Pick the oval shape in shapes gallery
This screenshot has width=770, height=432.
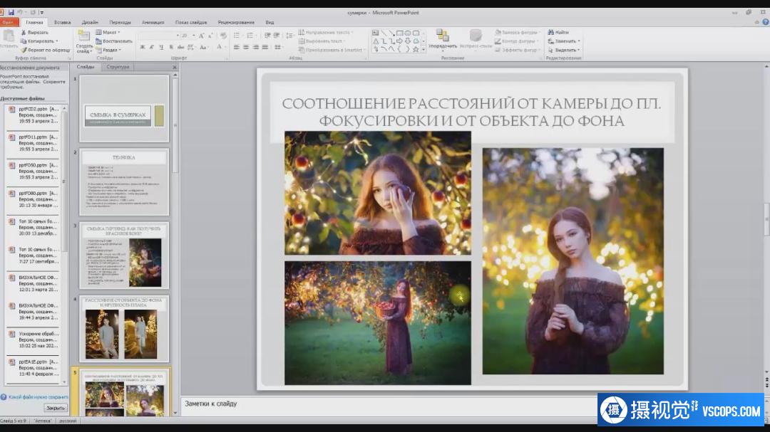(x=408, y=33)
